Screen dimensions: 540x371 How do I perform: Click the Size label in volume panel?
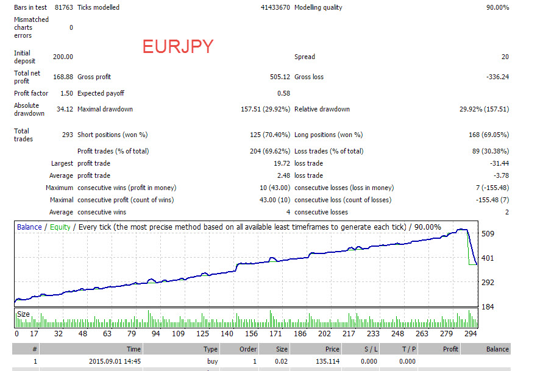(23, 314)
